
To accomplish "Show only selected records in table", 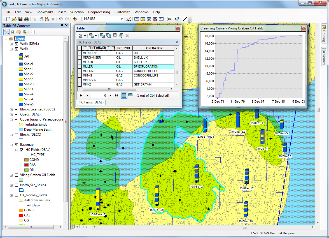I will tap(130, 95).
